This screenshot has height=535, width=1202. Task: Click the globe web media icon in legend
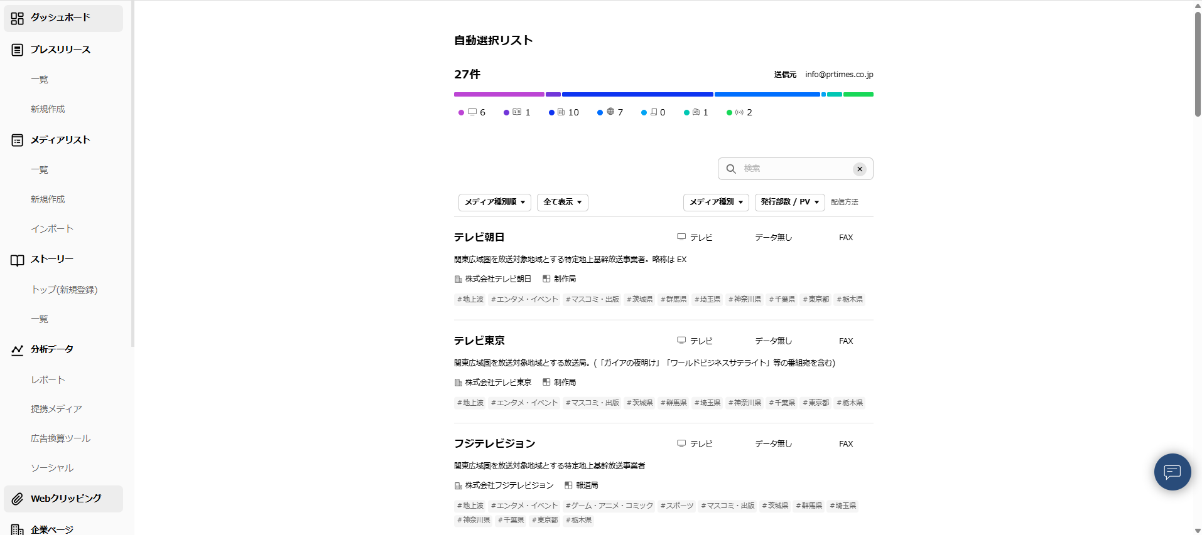coord(610,112)
